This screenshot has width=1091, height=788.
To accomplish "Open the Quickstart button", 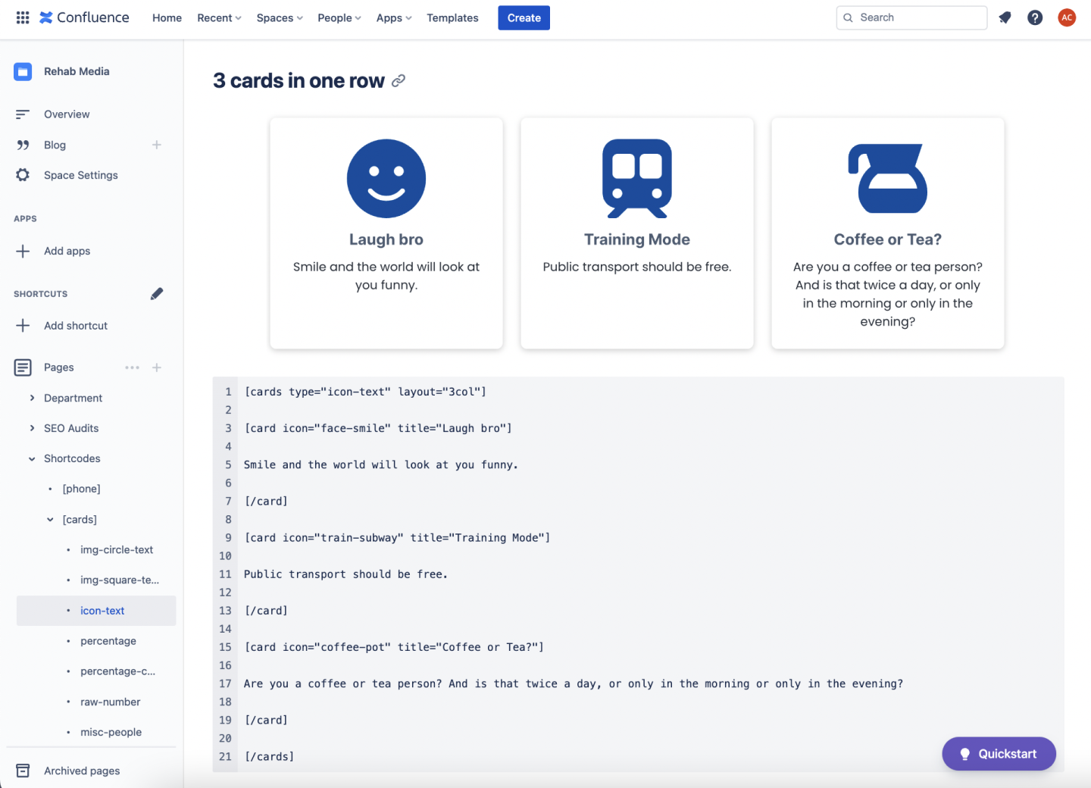I will (999, 754).
